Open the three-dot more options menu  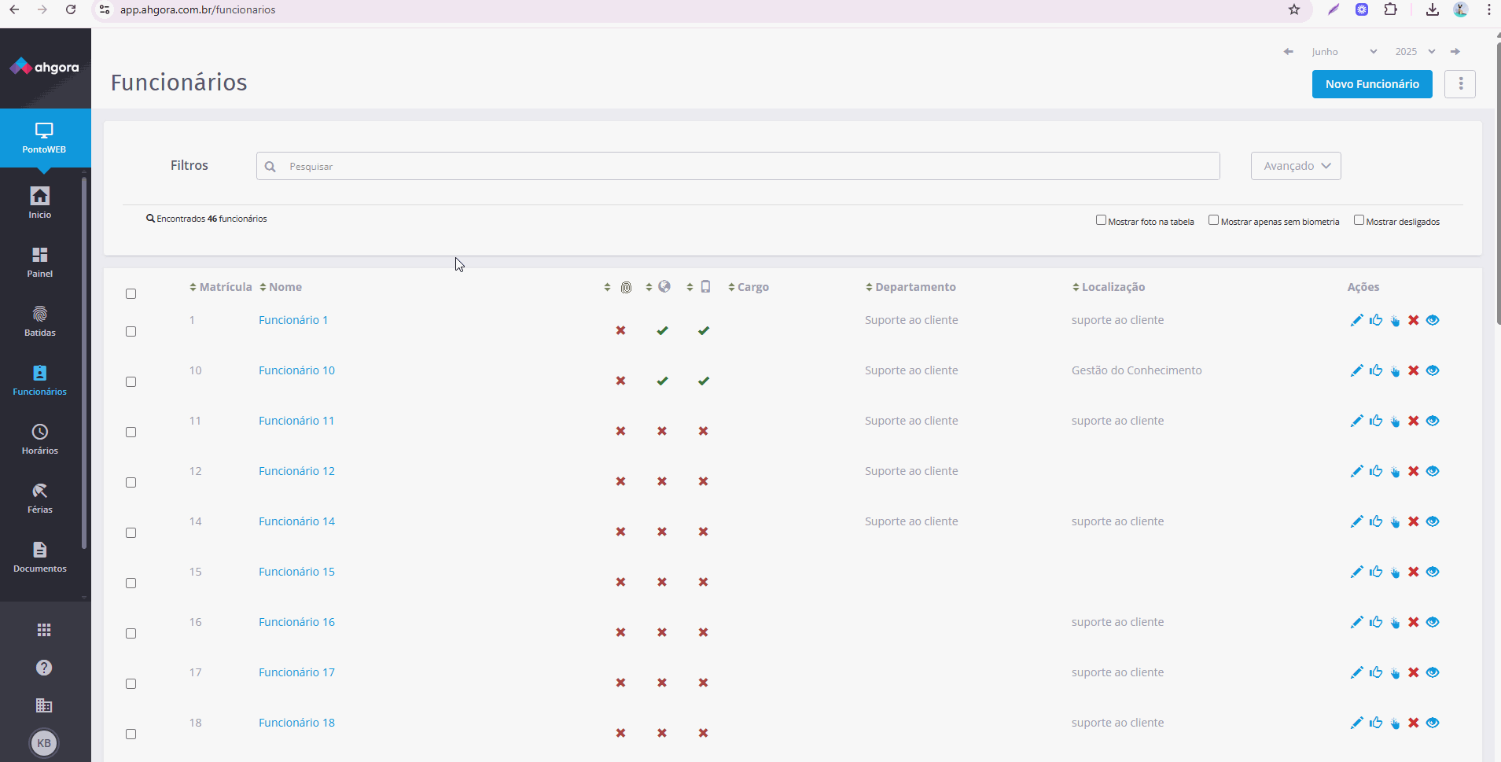click(x=1460, y=84)
